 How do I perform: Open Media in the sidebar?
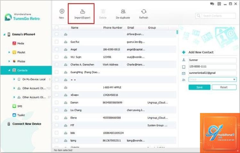[20, 43]
